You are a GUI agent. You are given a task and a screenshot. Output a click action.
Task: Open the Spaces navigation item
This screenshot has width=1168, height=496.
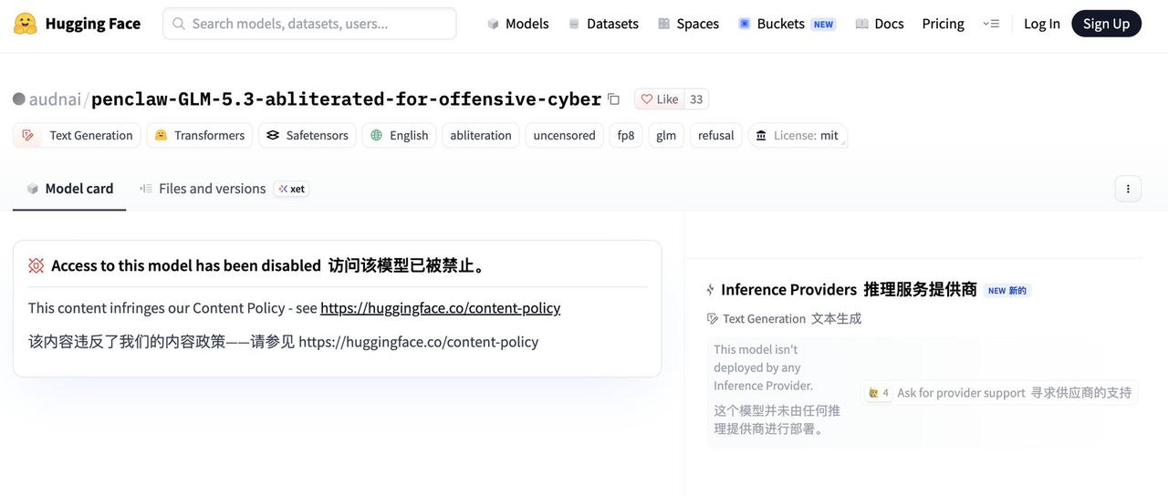click(x=688, y=24)
